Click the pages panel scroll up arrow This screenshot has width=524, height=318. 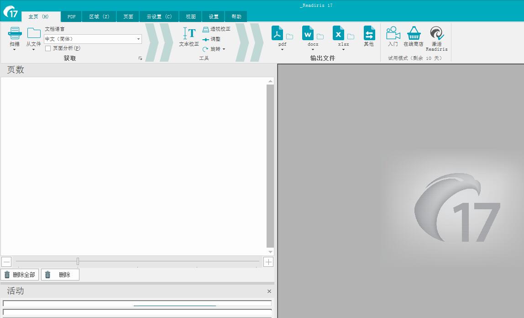[x=270, y=81]
